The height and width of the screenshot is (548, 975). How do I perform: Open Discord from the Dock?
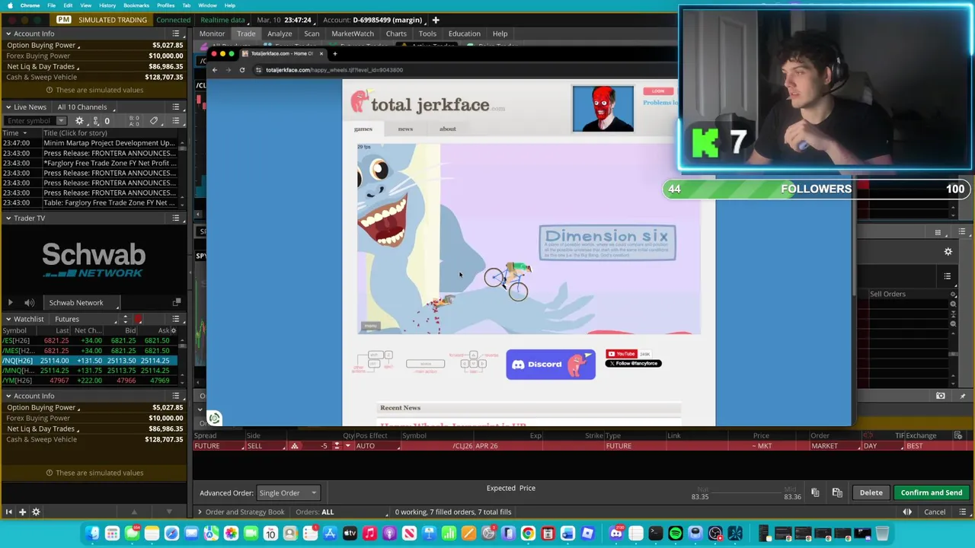pyautogui.click(x=616, y=534)
